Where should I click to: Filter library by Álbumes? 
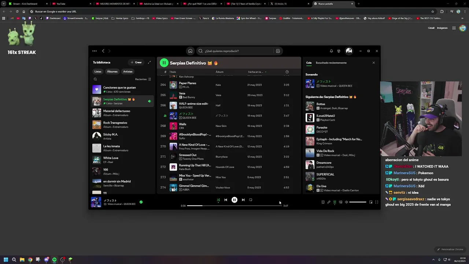point(112,71)
